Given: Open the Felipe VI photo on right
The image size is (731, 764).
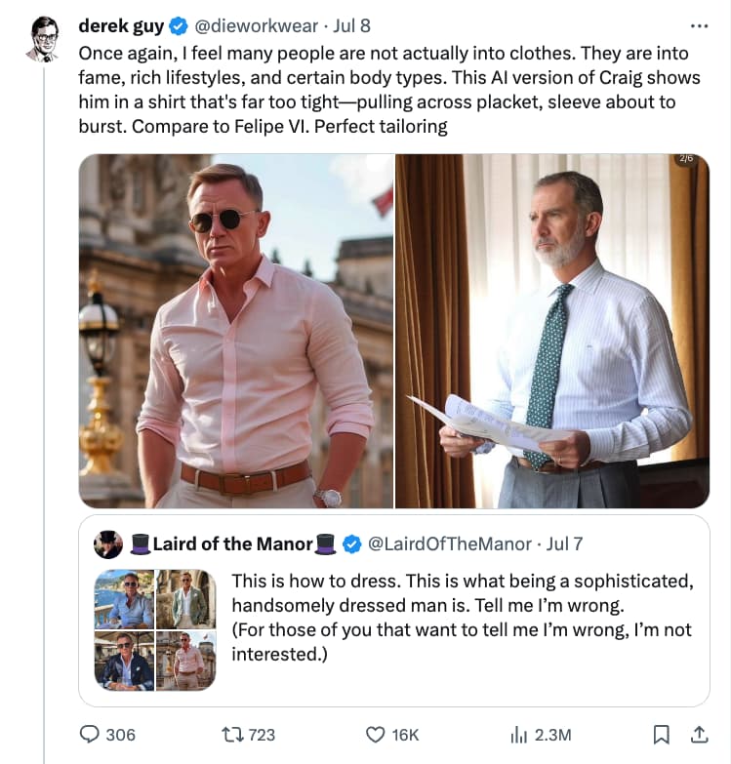Looking at the screenshot, I should [552, 331].
